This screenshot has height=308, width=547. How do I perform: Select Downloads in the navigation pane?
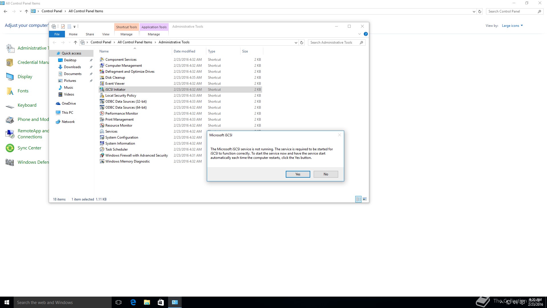(x=72, y=67)
